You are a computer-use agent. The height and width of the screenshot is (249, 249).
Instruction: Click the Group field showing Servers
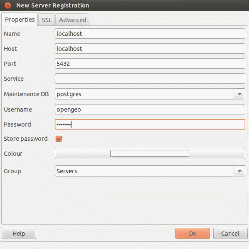coord(144,171)
